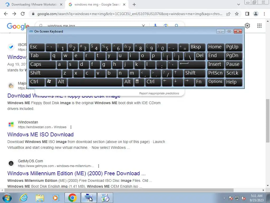Toggle the right Shift key

coord(195,73)
